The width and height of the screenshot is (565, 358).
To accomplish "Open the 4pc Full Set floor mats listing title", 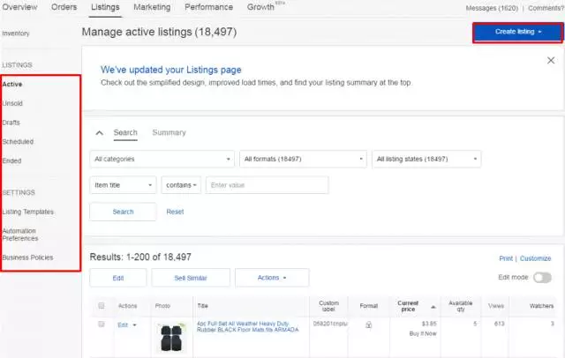I will 247,327.
